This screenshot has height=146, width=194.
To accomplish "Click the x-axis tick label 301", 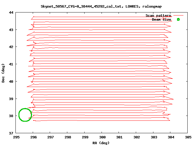I will 119,137.
